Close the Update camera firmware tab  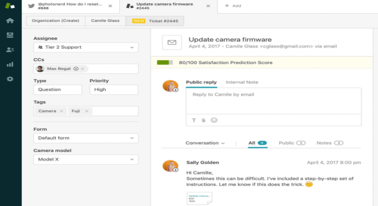coord(208,6)
